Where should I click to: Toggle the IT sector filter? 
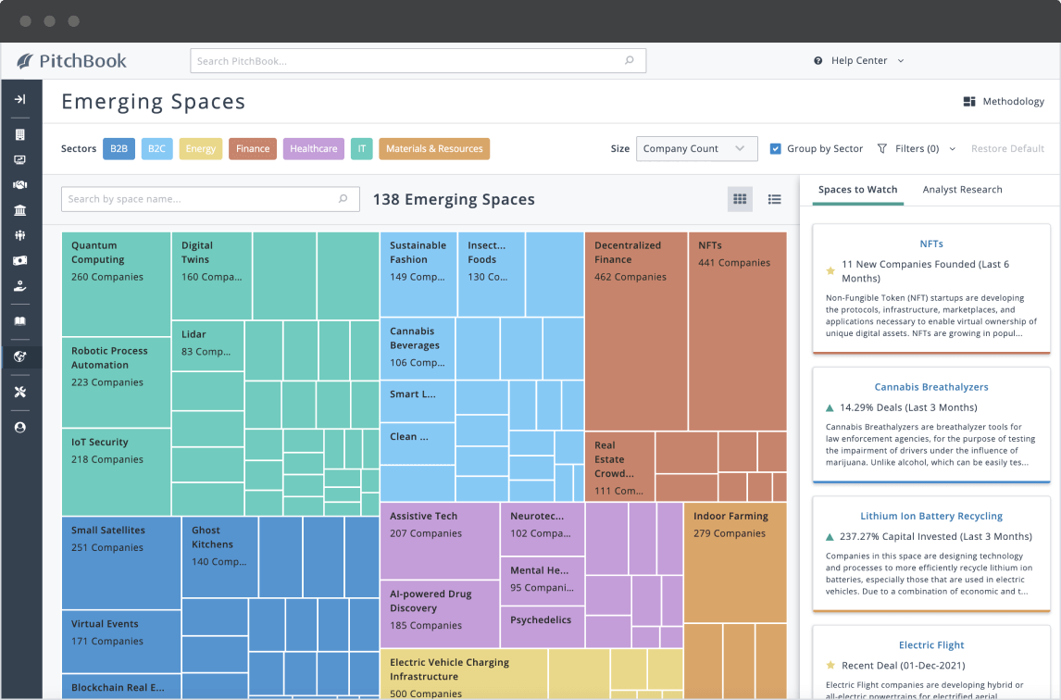(x=361, y=148)
